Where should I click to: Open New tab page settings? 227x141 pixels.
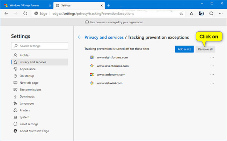(39, 83)
